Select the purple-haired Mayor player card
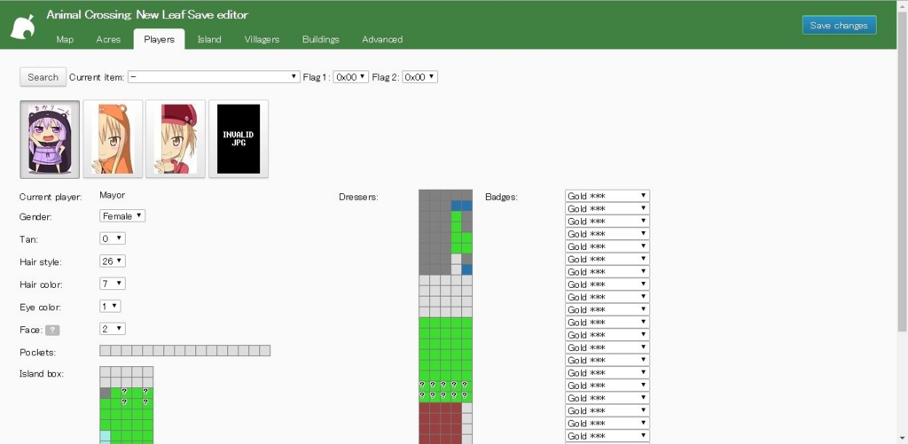Screen dimensions: 908x444 50,139
